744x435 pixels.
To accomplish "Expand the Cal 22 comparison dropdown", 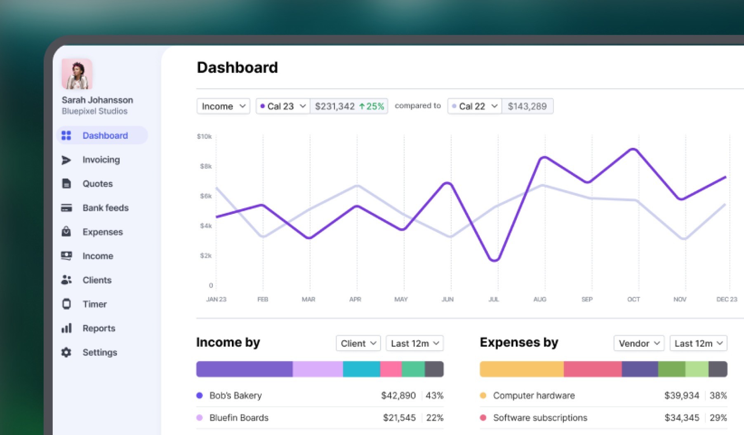I will point(475,106).
